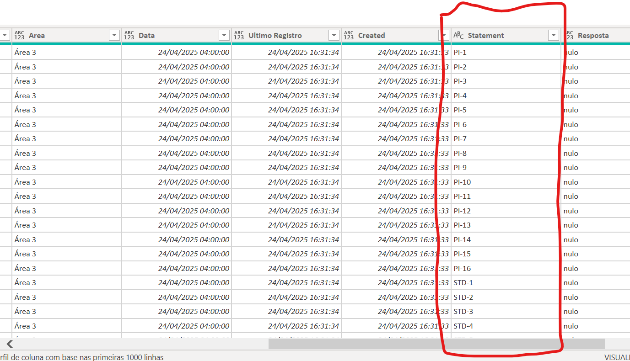This screenshot has height=361, width=630.
Task: Select the PI-16 Statement cell
Action: coord(506,268)
